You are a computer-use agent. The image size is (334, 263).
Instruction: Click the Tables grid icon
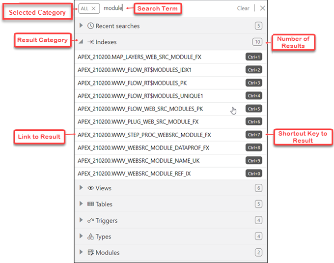coord(90,204)
